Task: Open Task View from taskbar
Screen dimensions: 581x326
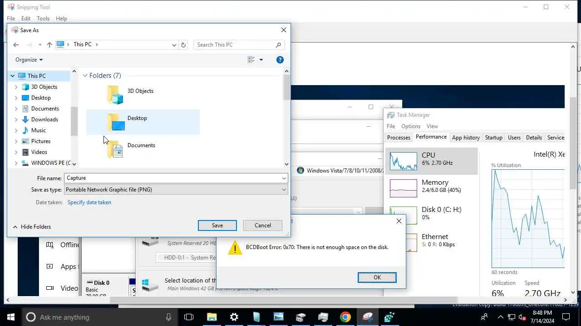Action: tap(189, 317)
